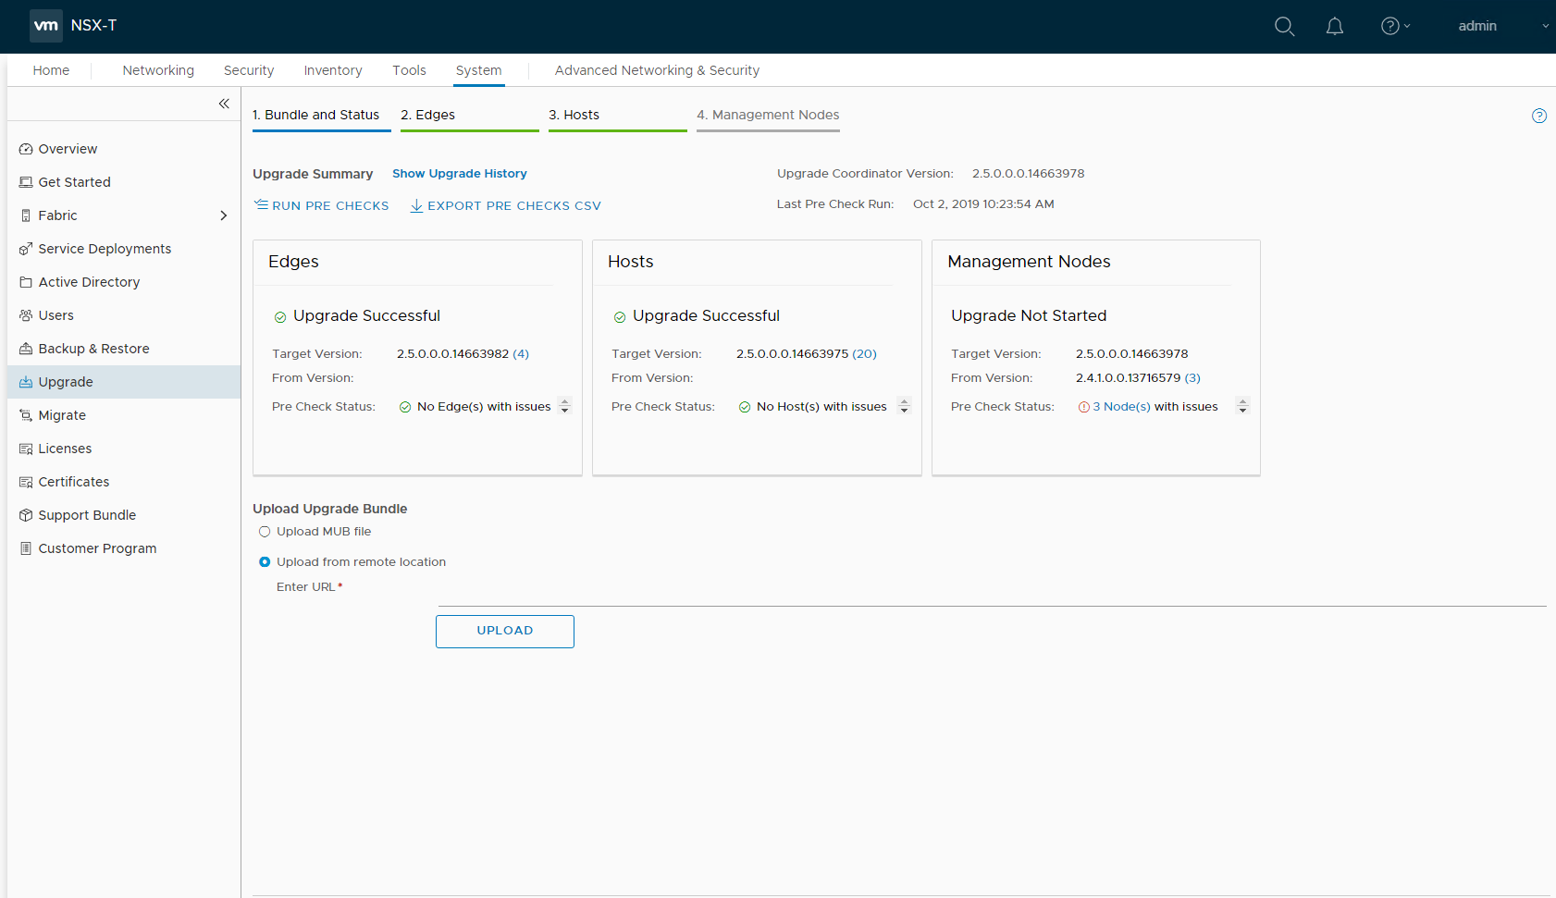Select Upload from remote location option
This screenshot has height=898, width=1556.
tap(265, 562)
